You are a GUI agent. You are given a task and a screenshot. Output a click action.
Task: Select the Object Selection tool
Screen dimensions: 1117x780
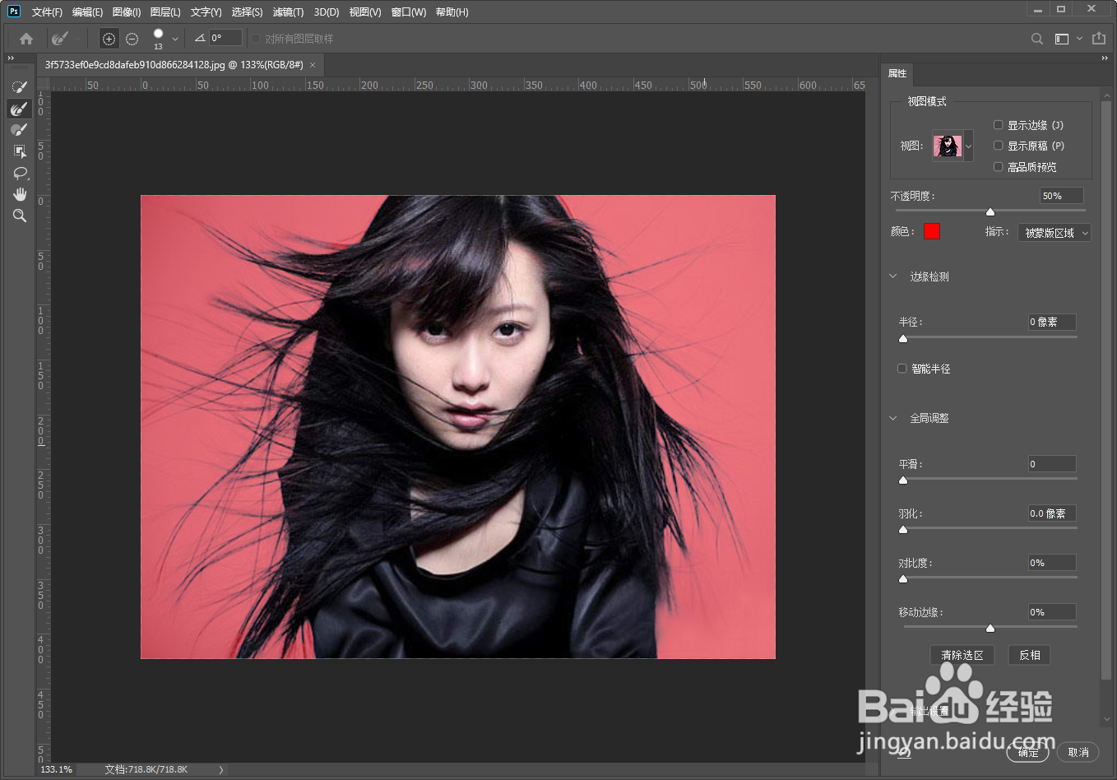point(20,151)
